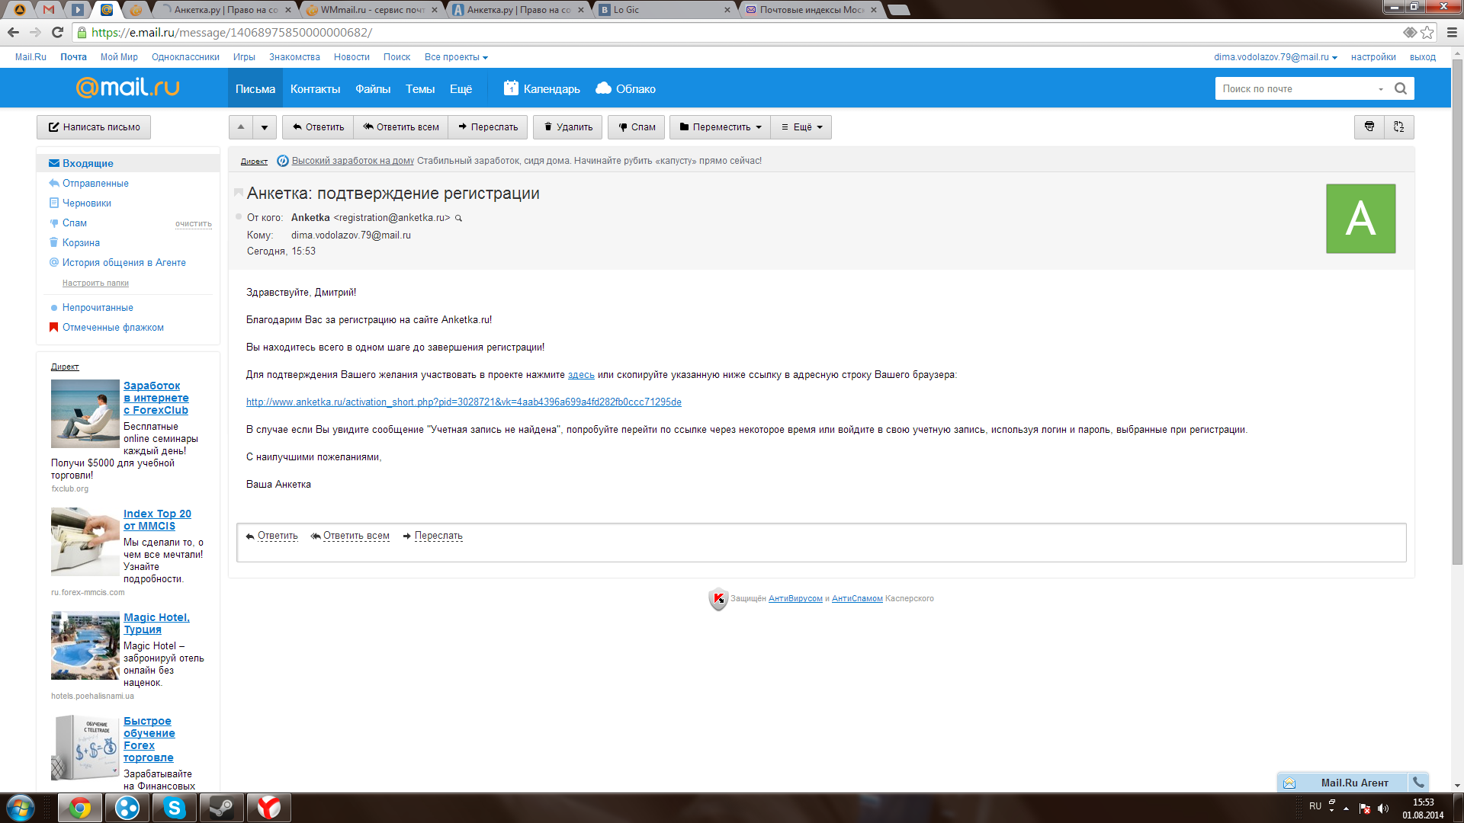Click очистить link next to Спам
Image resolution: width=1464 pixels, height=823 pixels.
(194, 223)
